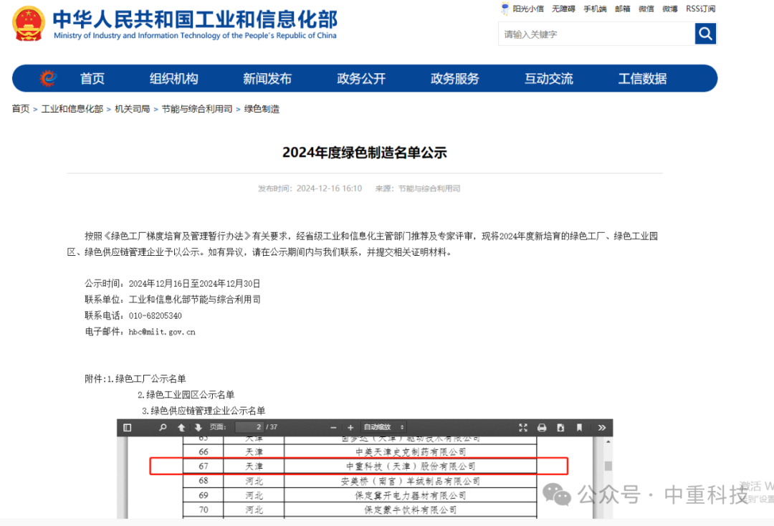Open more PDF tools double-chevron
The image size is (774, 526).
pos(602,427)
